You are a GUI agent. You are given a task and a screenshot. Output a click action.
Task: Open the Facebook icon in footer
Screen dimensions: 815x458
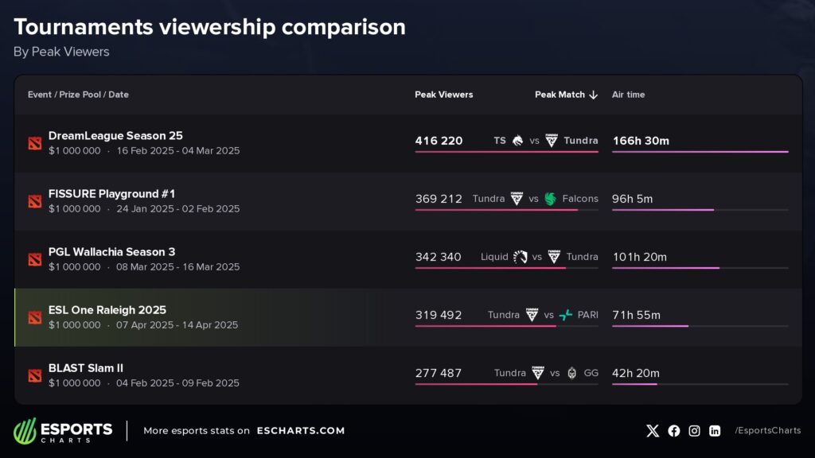(x=673, y=430)
